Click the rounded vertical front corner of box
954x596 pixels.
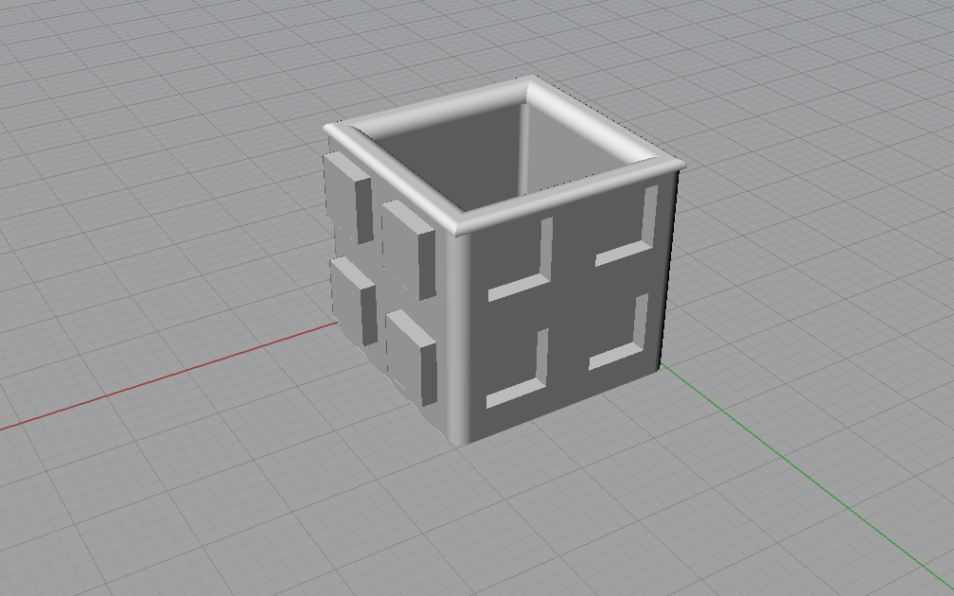(x=457, y=338)
